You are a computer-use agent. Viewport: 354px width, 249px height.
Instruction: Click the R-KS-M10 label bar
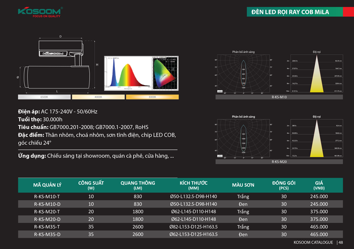click(x=279, y=97)
